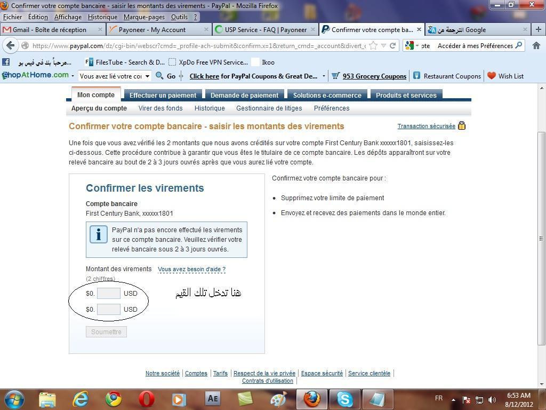This screenshot has height=410, width=546.
Task: Launch Adobe After Effects from taskbar
Action: (213, 398)
